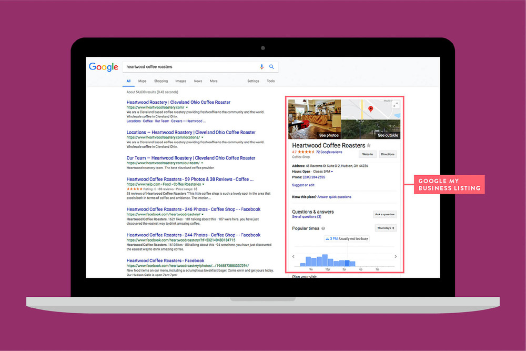Expand dropdown arrow next to yelp.com URL
The image size is (526, 351).
click(203, 184)
